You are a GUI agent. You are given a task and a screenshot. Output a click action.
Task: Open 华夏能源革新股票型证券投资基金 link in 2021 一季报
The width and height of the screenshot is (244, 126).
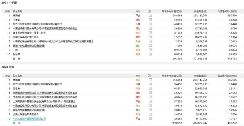[x=45, y=28]
